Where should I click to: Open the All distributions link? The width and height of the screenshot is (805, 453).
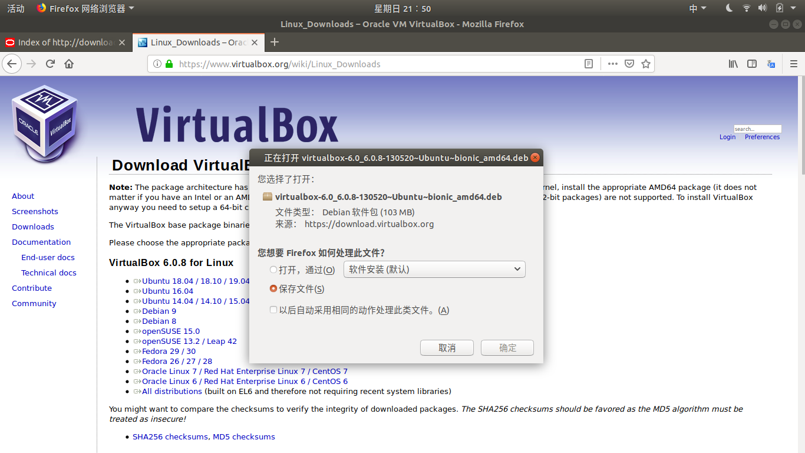click(172, 391)
